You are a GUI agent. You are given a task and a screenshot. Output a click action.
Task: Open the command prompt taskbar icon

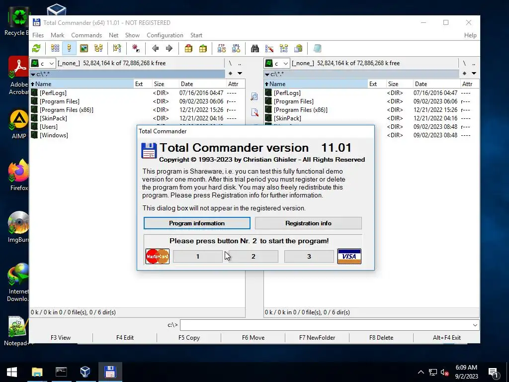(61, 372)
